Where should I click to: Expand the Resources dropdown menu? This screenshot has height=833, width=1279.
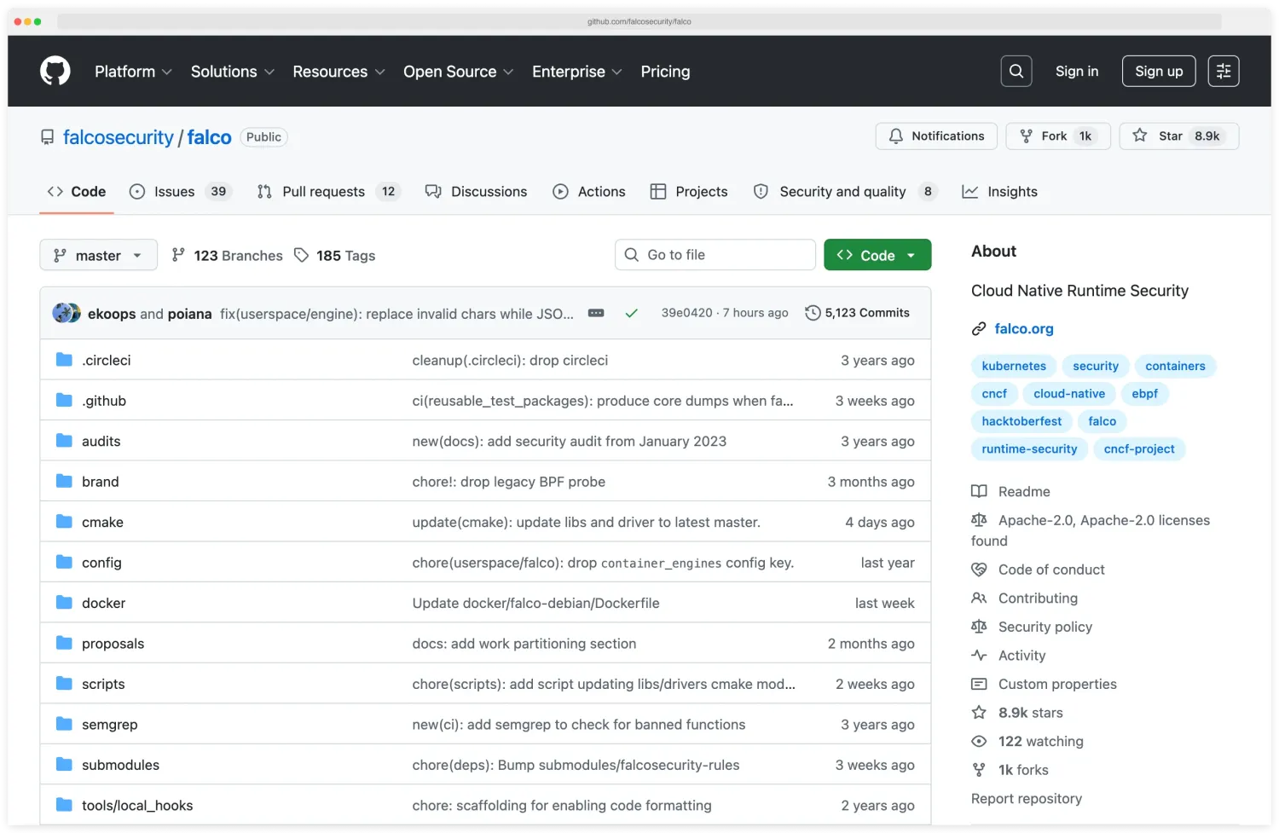coord(339,72)
